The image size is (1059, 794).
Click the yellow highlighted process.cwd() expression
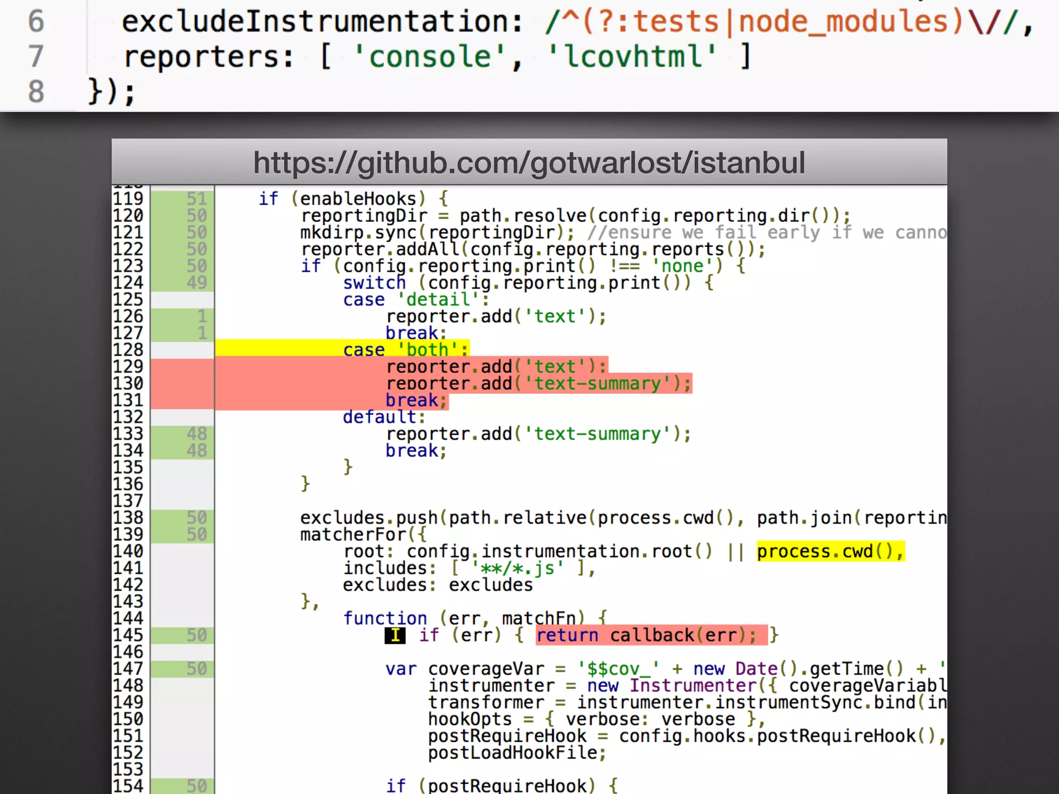click(x=830, y=552)
